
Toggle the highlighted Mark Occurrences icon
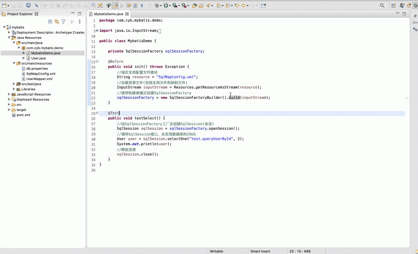click(x=115, y=6)
